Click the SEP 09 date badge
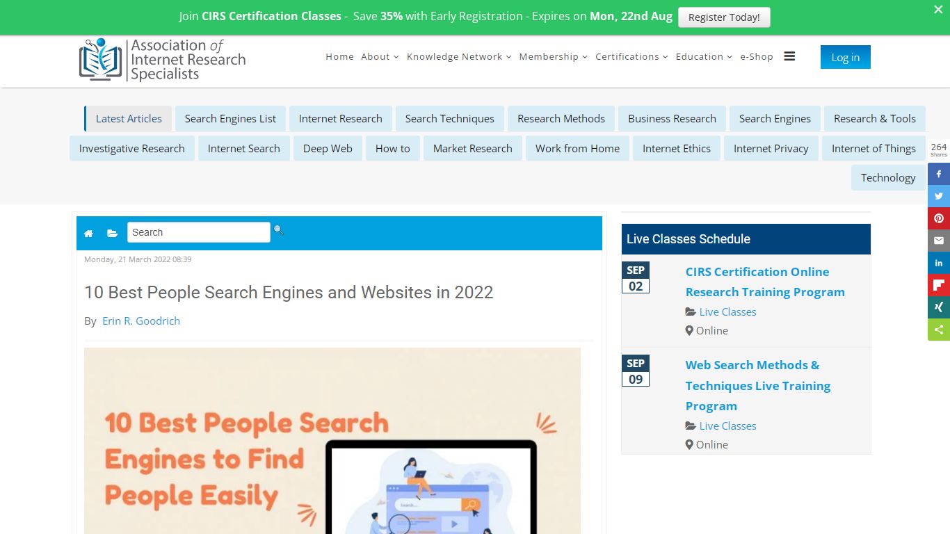 [636, 371]
